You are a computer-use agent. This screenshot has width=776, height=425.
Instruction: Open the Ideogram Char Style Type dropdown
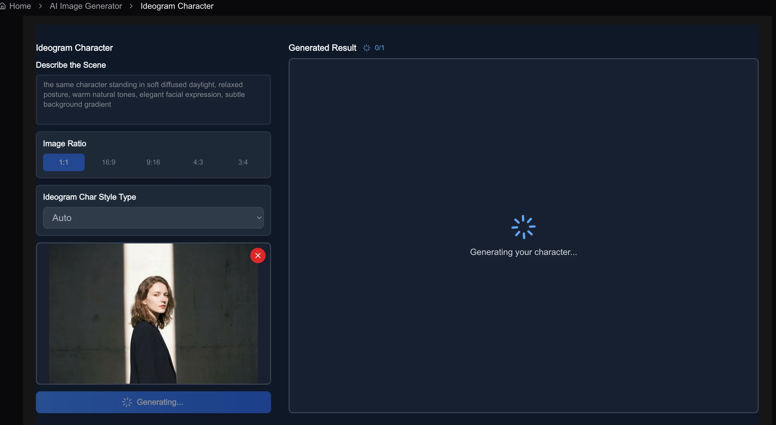(x=153, y=218)
